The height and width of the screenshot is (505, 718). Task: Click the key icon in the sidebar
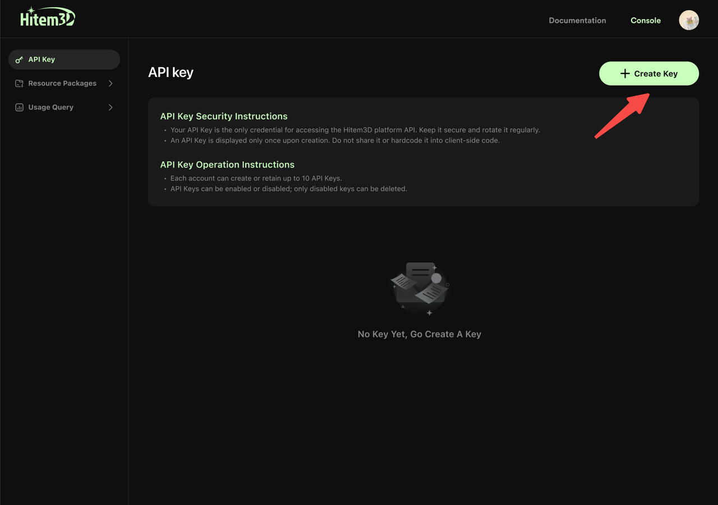19,59
